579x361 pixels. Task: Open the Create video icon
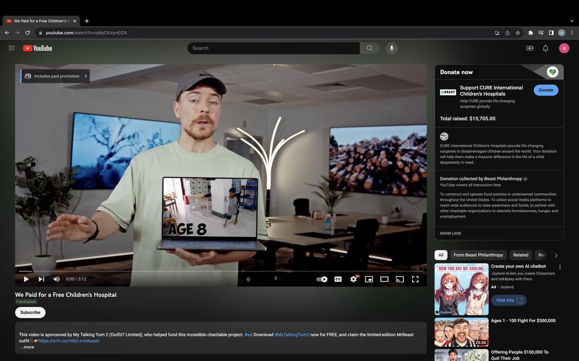point(530,48)
